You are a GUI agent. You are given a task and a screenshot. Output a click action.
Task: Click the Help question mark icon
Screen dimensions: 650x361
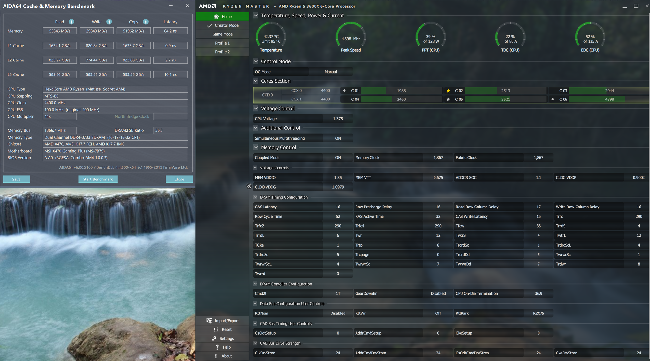click(217, 347)
